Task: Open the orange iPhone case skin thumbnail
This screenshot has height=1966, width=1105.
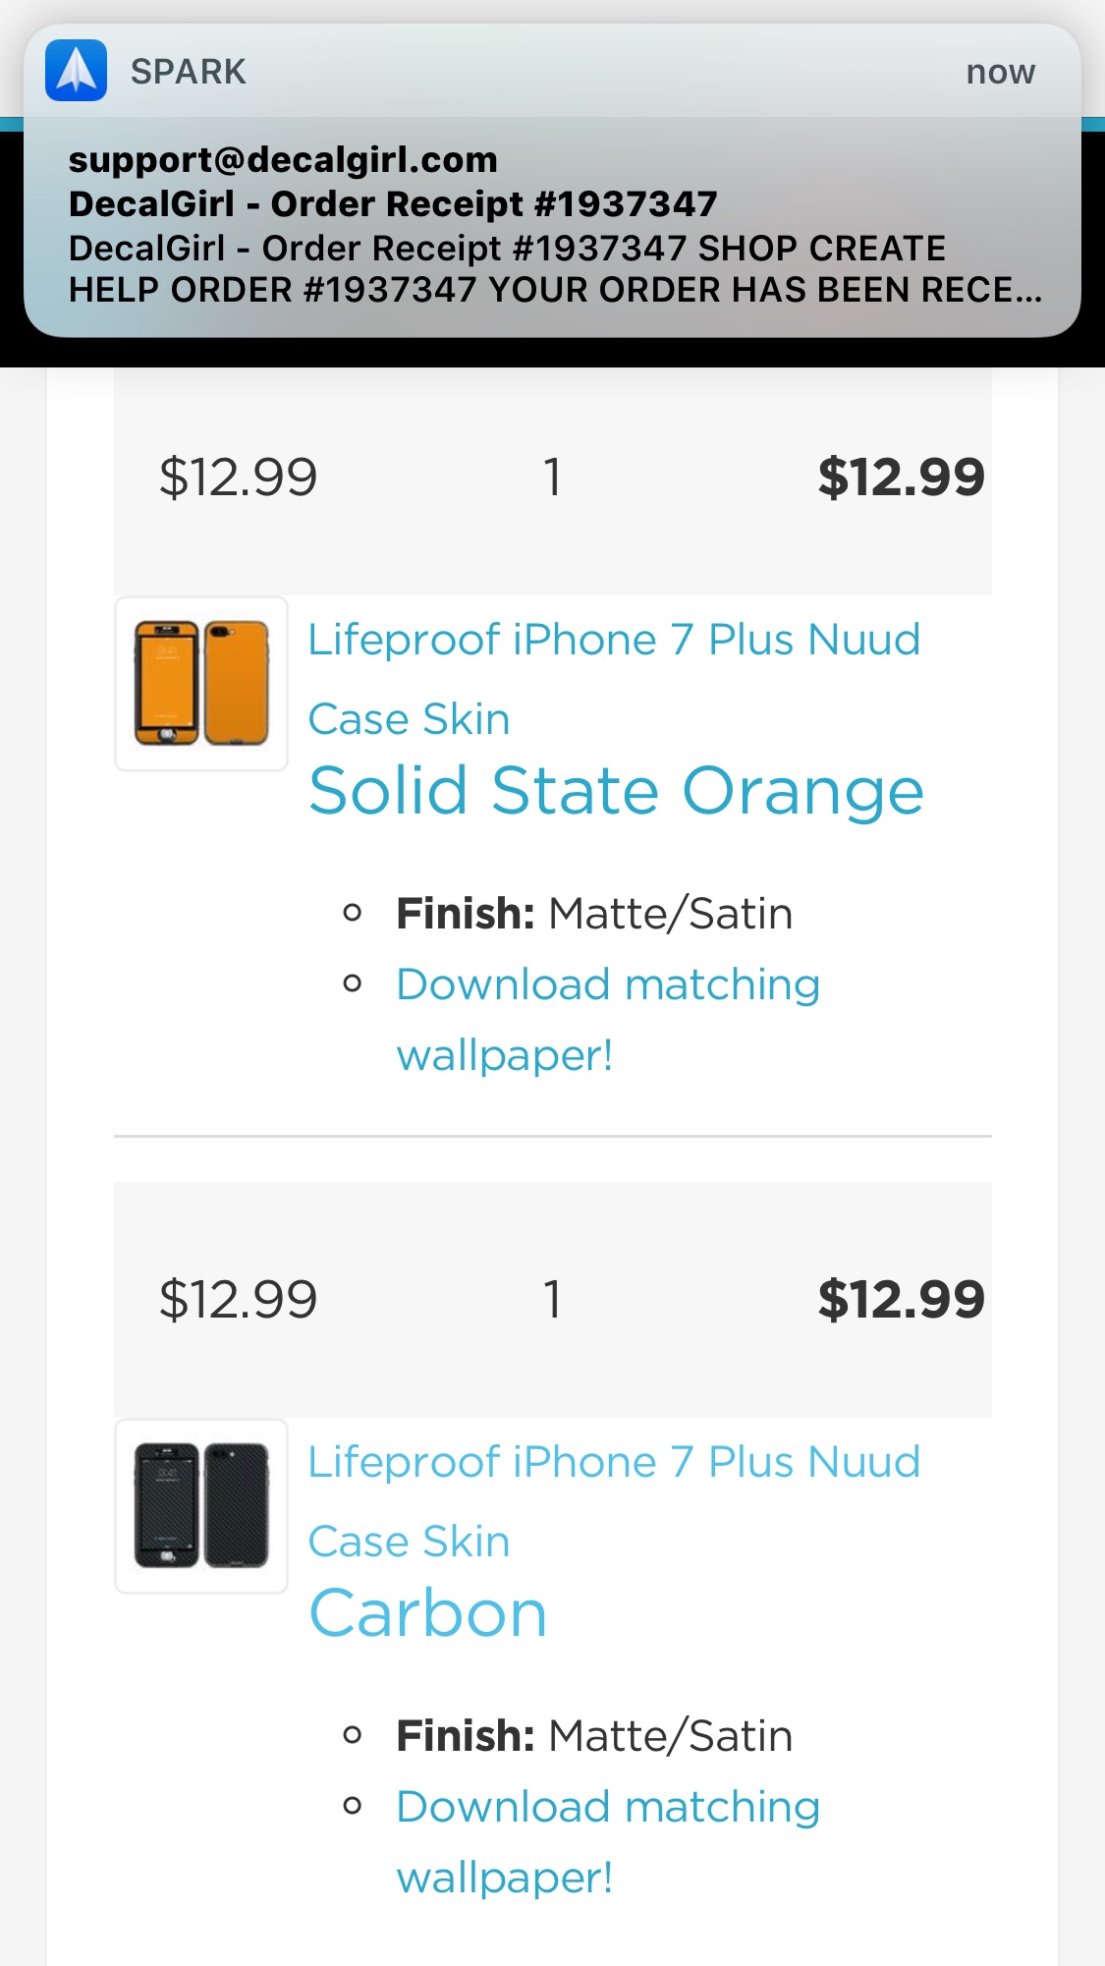Action: click(x=201, y=684)
